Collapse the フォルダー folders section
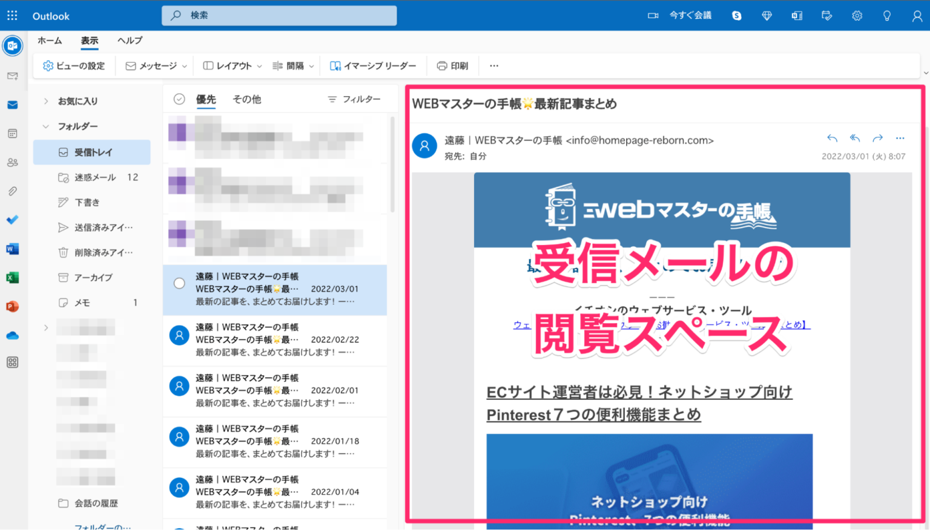930x530 pixels. [x=46, y=126]
